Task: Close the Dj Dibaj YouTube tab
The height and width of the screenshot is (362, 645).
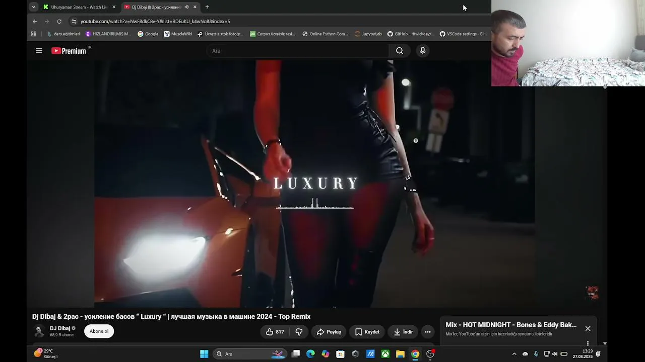Action: (x=195, y=7)
